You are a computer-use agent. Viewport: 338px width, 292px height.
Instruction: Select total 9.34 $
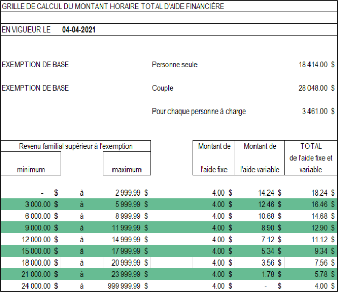coord(325,251)
